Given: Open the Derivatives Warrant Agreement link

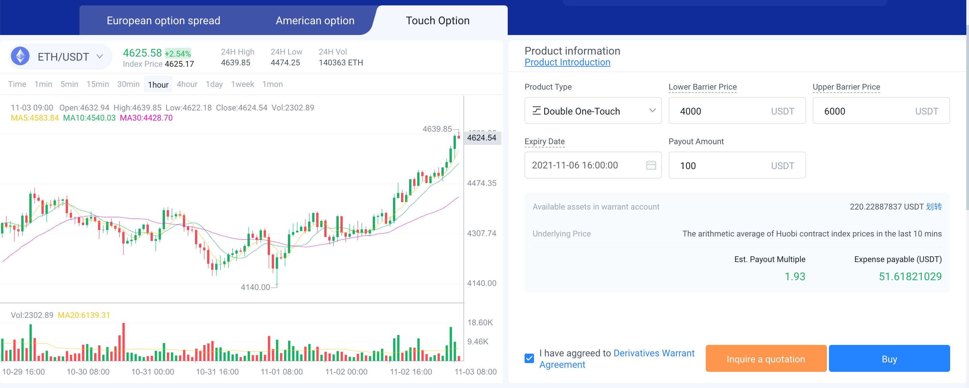Looking at the screenshot, I should tap(654, 353).
